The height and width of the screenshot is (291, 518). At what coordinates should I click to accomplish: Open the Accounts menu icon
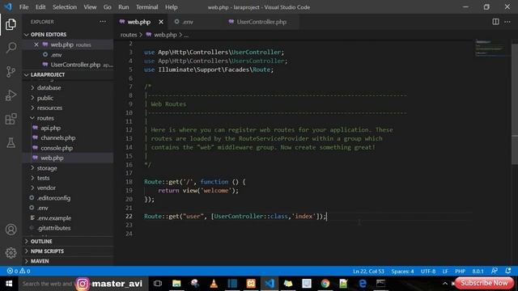[x=11, y=230]
